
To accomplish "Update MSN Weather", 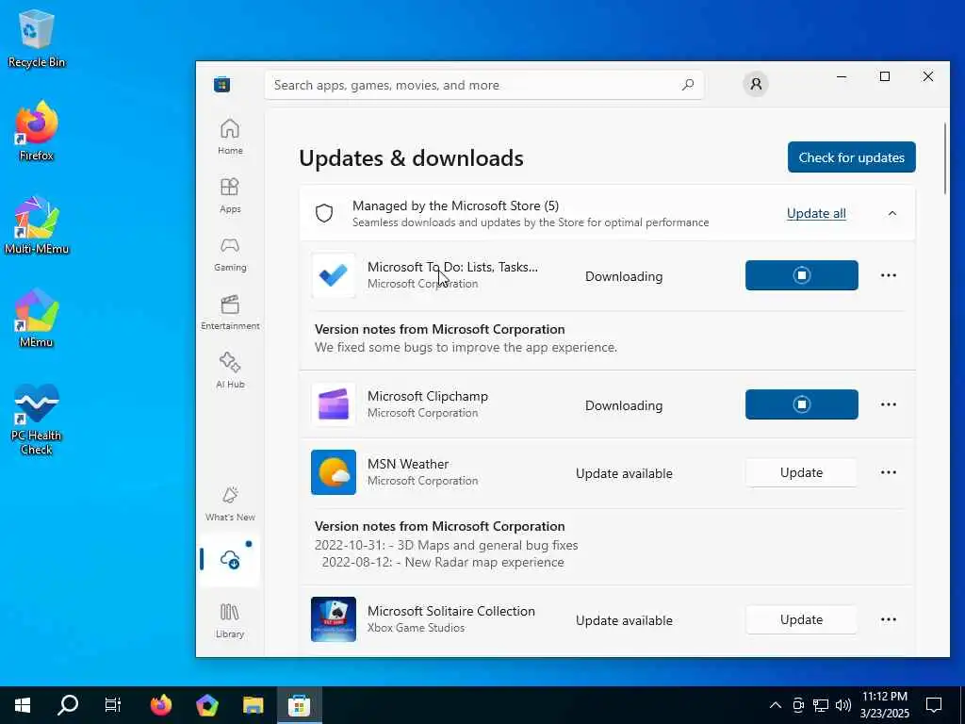I will (801, 472).
